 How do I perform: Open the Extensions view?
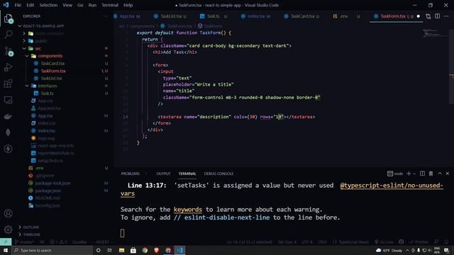tap(8, 84)
